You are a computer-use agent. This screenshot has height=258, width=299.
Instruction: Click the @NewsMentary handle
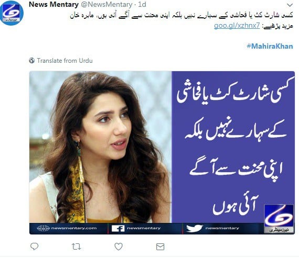click(x=106, y=4)
